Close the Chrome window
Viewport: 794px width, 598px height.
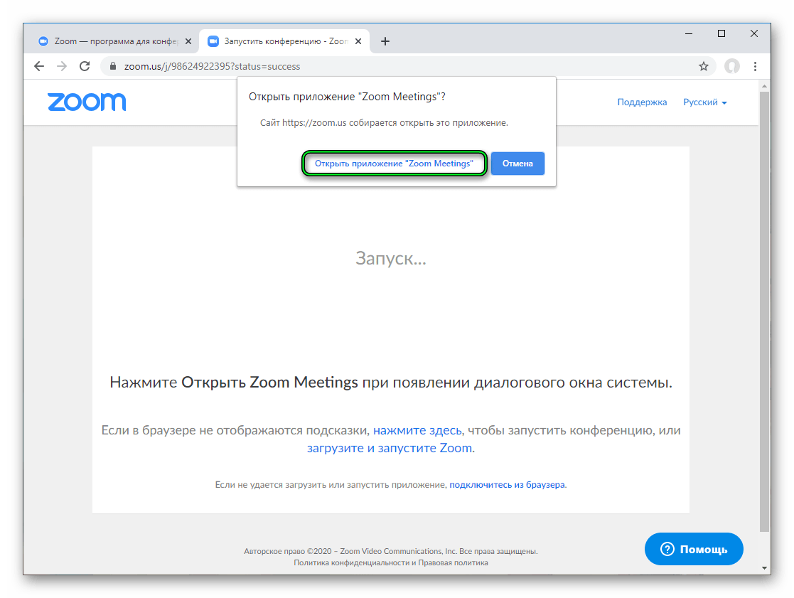(754, 34)
